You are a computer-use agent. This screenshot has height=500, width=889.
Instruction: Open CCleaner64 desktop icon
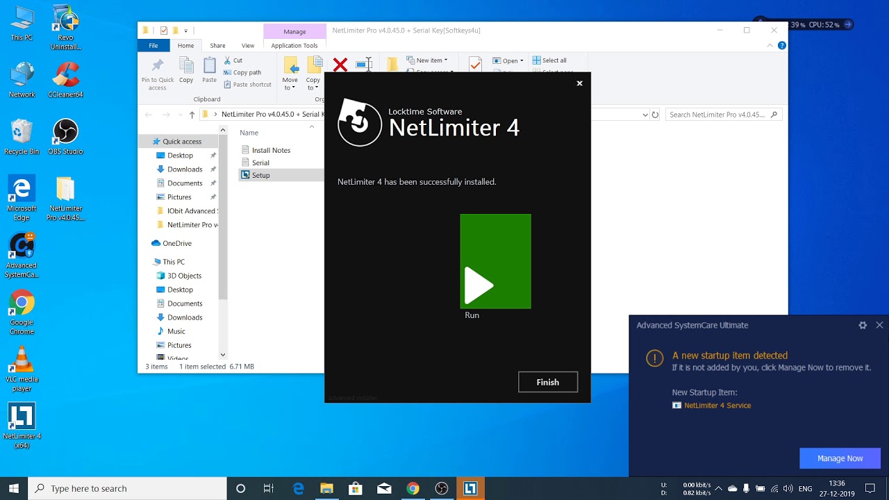click(65, 80)
